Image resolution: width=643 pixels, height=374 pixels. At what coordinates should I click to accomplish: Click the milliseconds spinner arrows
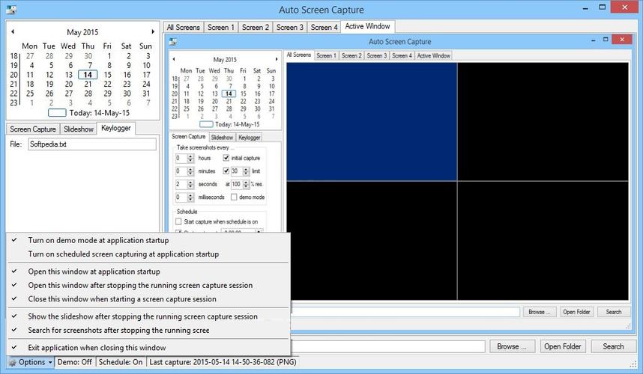[190, 197]
